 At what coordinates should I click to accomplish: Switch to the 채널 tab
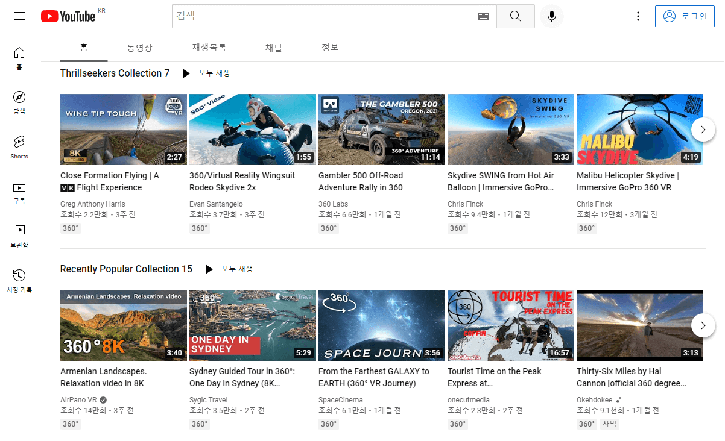pos(273,47)
